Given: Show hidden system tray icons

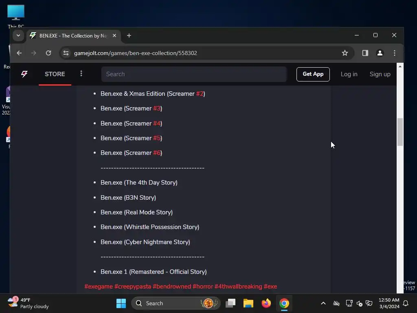Looking at the screenshot, I should tap(323, 303).
